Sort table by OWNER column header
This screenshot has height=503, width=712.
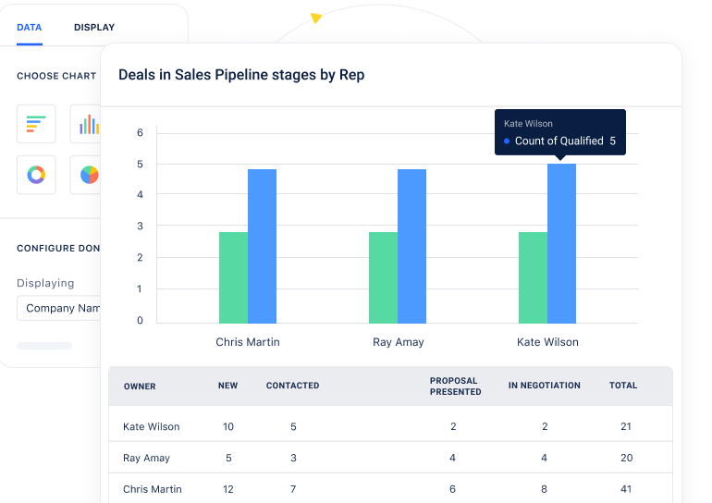click(x=140, y=386)
